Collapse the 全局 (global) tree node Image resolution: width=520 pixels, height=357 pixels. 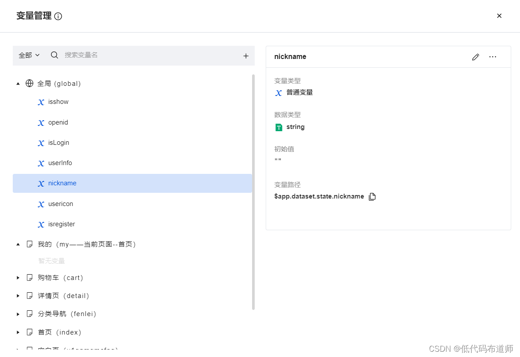point(18,83)
